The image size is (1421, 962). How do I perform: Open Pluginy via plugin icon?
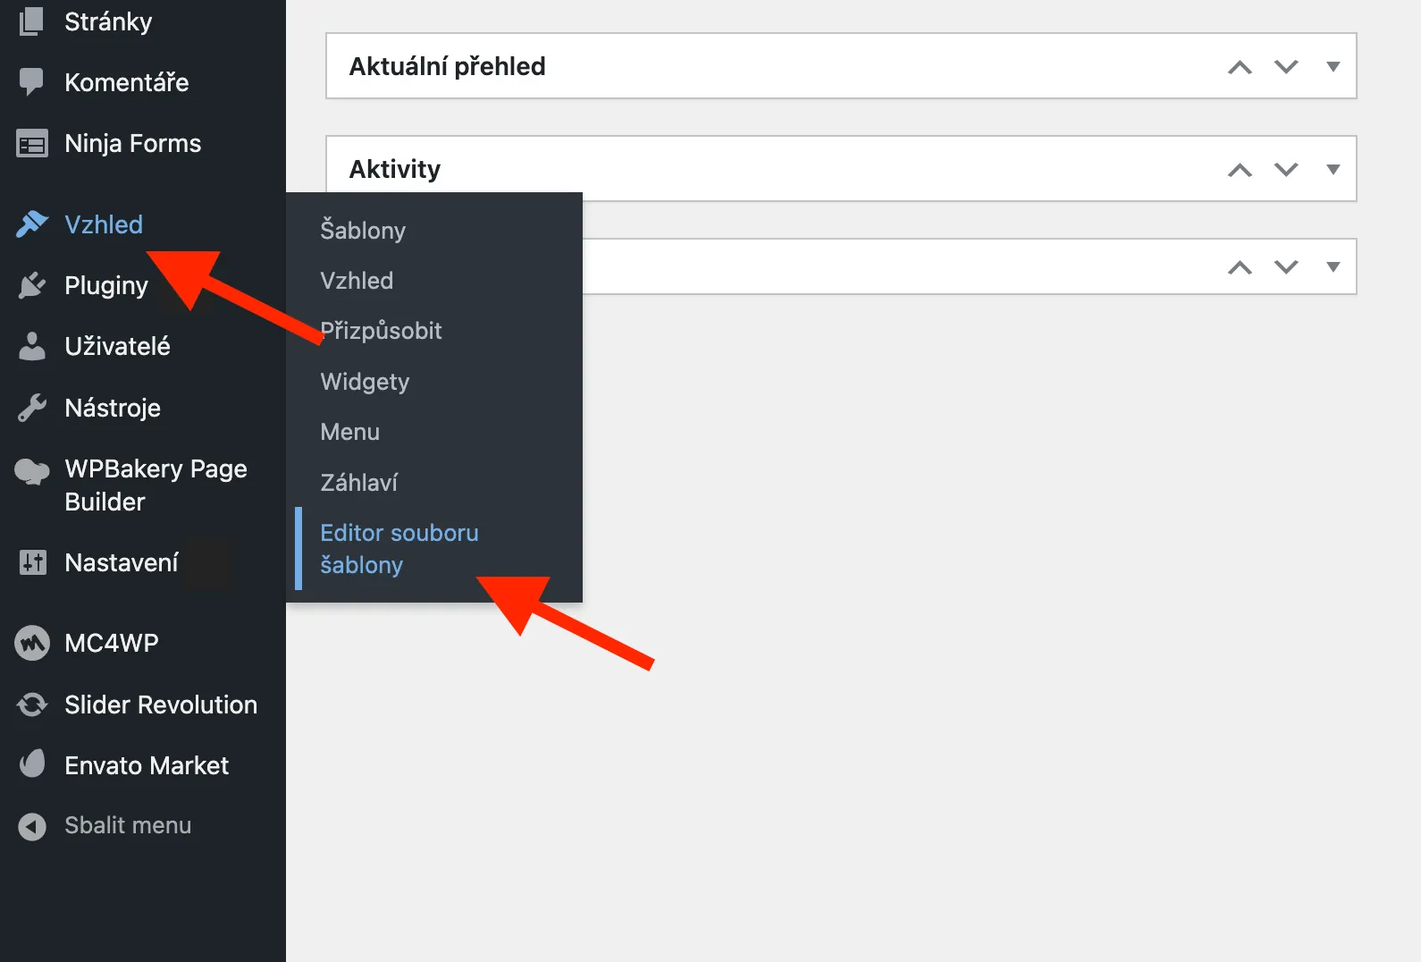[32, 285]
